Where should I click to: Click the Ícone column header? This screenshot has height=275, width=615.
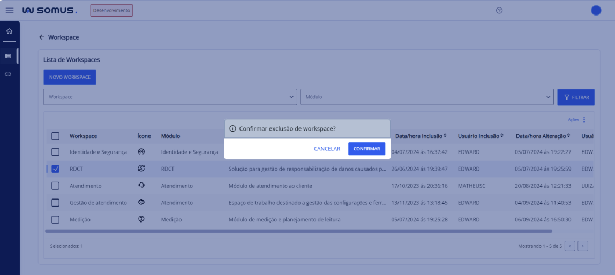click(x=144, y=136)
